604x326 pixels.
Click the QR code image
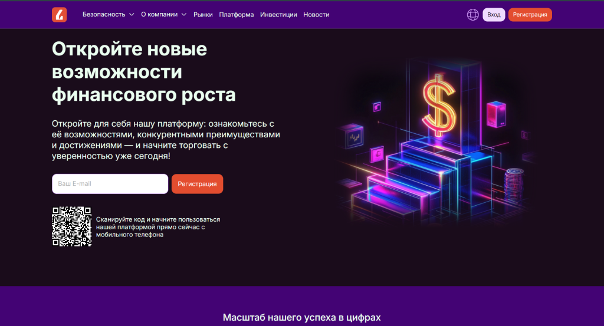pyautogui.click(x=71, y=226)
